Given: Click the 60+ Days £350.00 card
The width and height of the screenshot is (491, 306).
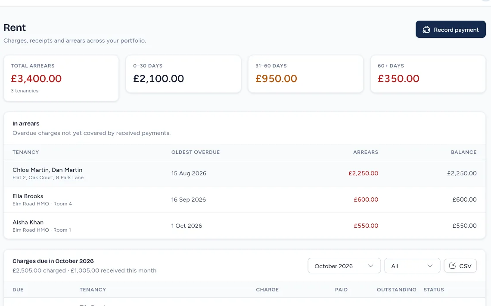Looking at the screenshot, I should (x=428, y=74).
